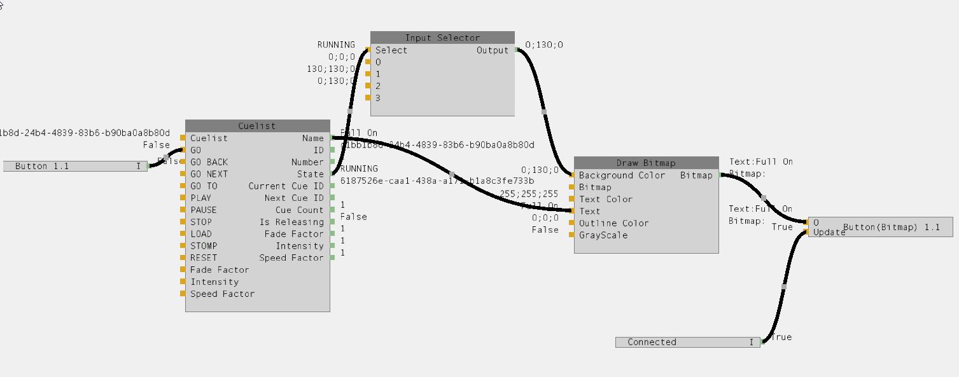The height and width of the screenshot is (377, 959).
Task: Click the Background Color input pin
Action: [572, 175]
